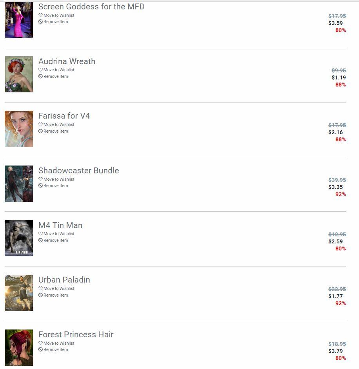Open Audrina Wreath thumbnail image
The height and width of the screenshot is (369, 359).
pos(19,74)
